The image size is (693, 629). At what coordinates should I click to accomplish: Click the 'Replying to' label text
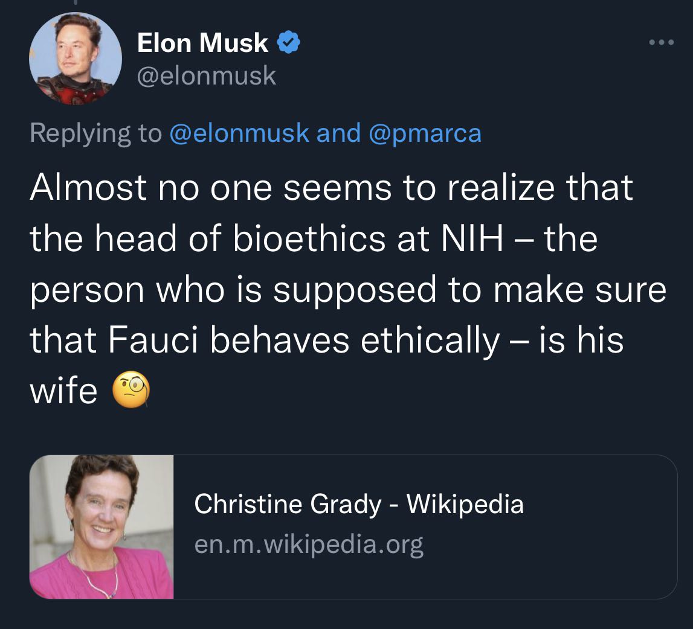(x=95, y=133)
